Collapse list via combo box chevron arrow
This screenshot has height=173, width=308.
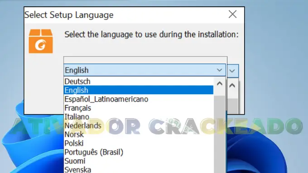click(x=219, y=70)
